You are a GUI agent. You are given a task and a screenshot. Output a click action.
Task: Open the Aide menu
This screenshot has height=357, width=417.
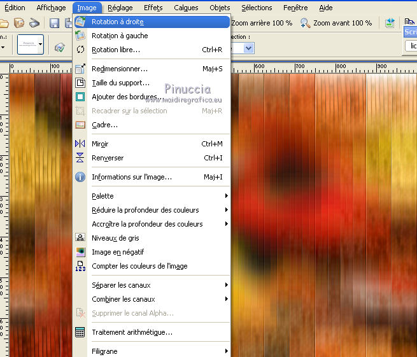pos(326,8)
